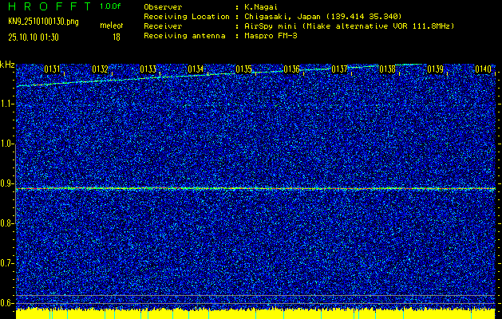
Task: Click the HROFFT title text
Action: [x=48, y=6]
